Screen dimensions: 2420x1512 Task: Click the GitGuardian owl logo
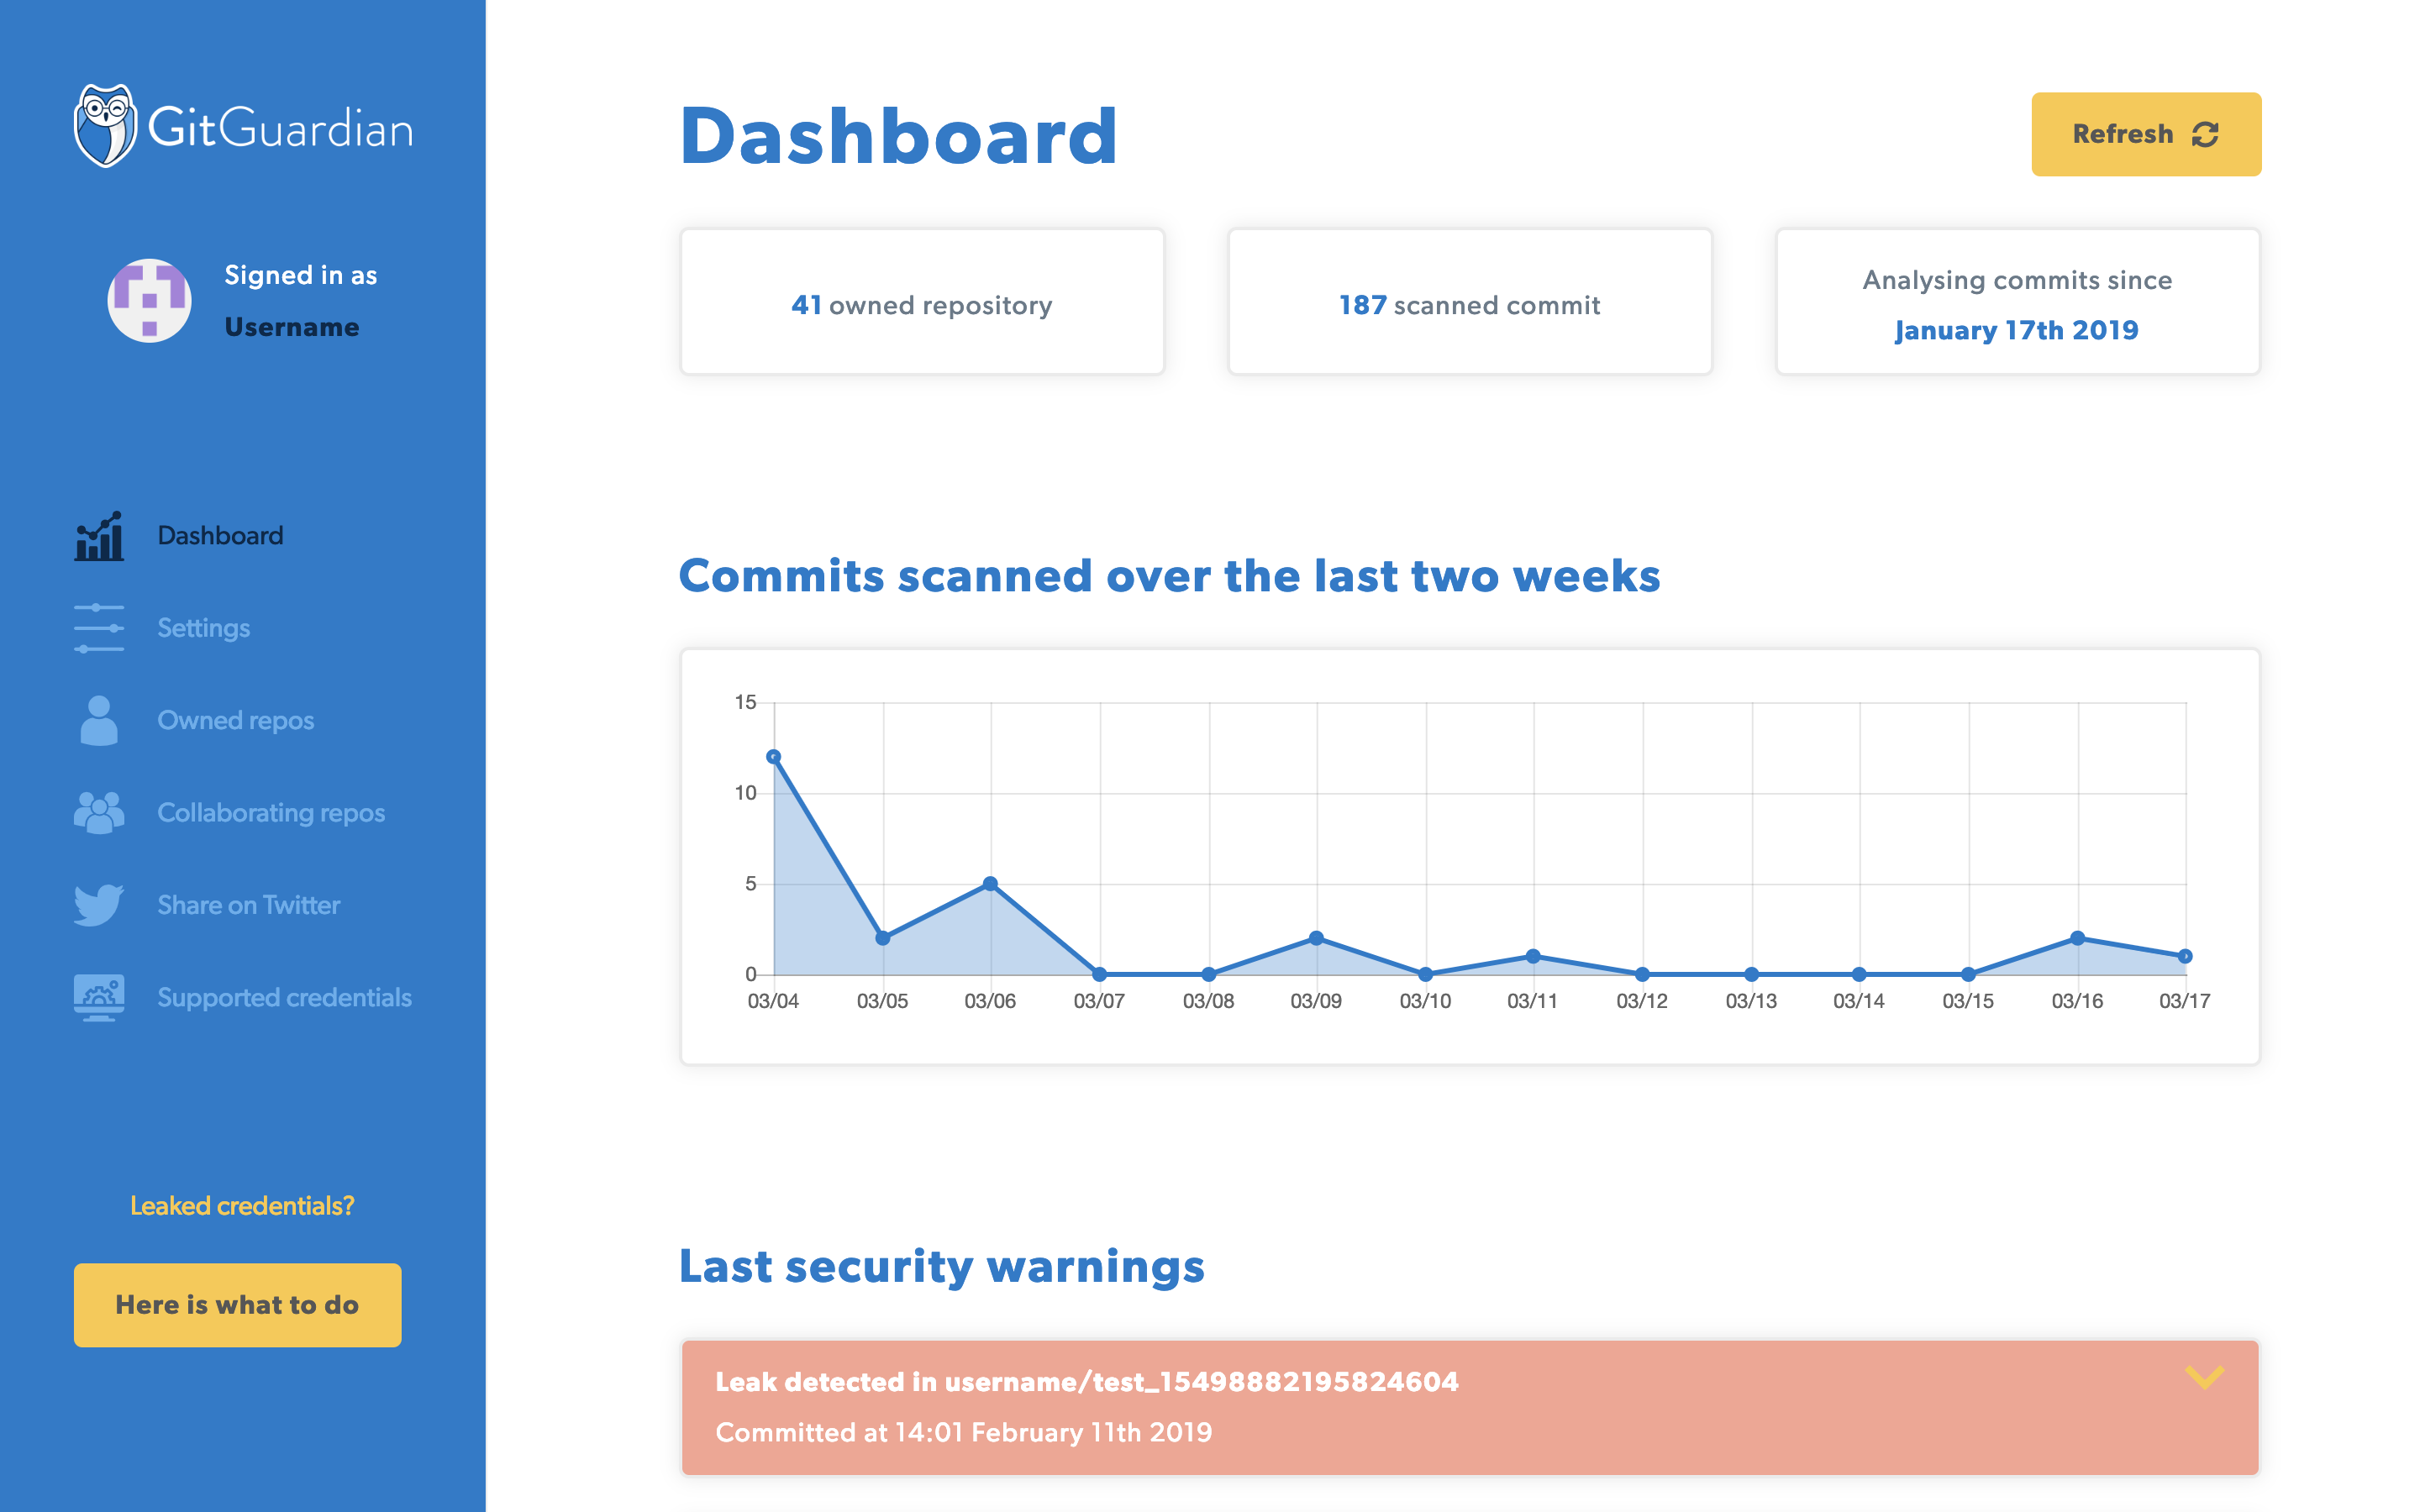pyautogui.click(x=105, y=126)
